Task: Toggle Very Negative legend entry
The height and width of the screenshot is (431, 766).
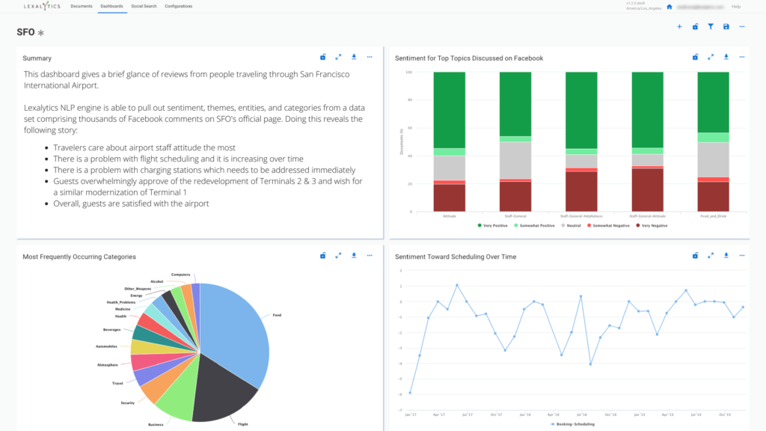Action: click(652, 226)
